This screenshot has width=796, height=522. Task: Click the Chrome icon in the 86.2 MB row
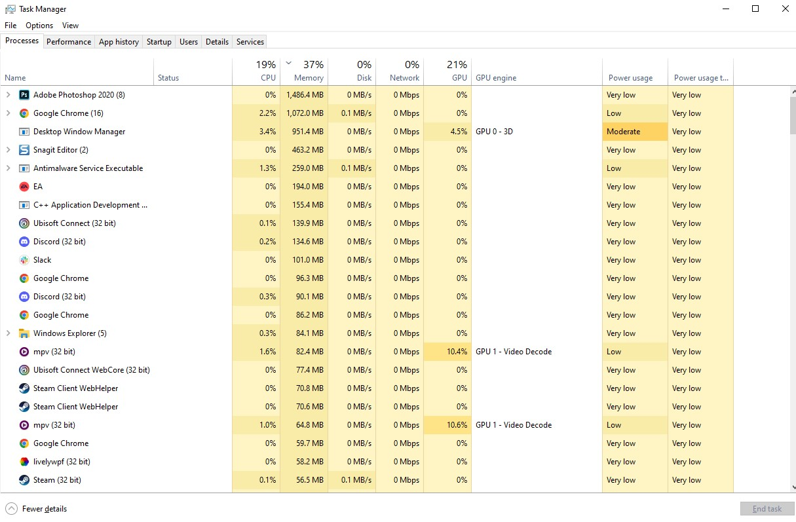pyautogui.click(x=24, y=315)
